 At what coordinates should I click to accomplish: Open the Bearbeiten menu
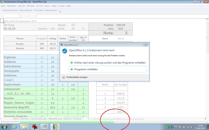click(12, 6)
